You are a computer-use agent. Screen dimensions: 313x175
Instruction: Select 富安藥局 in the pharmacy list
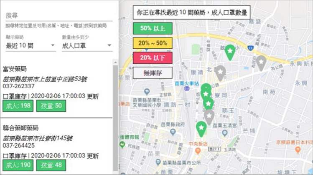(15, 69)
